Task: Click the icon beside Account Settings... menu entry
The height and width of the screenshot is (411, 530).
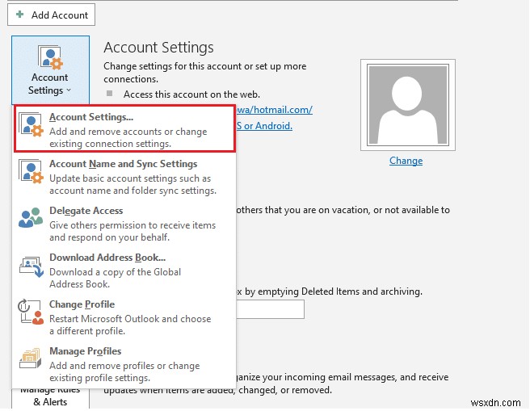Action: [31, 124]
